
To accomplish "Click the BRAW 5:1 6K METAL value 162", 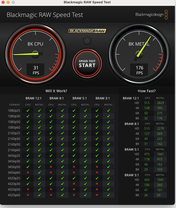I will tap(160, 164).
